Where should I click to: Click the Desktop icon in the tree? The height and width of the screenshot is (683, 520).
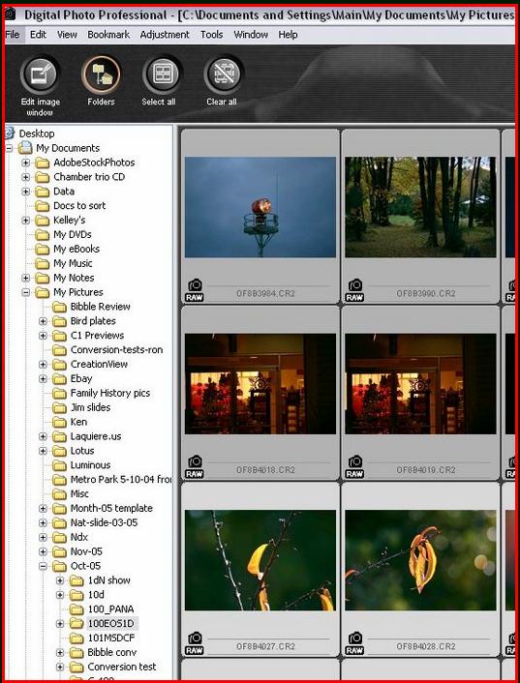point(10,134)
